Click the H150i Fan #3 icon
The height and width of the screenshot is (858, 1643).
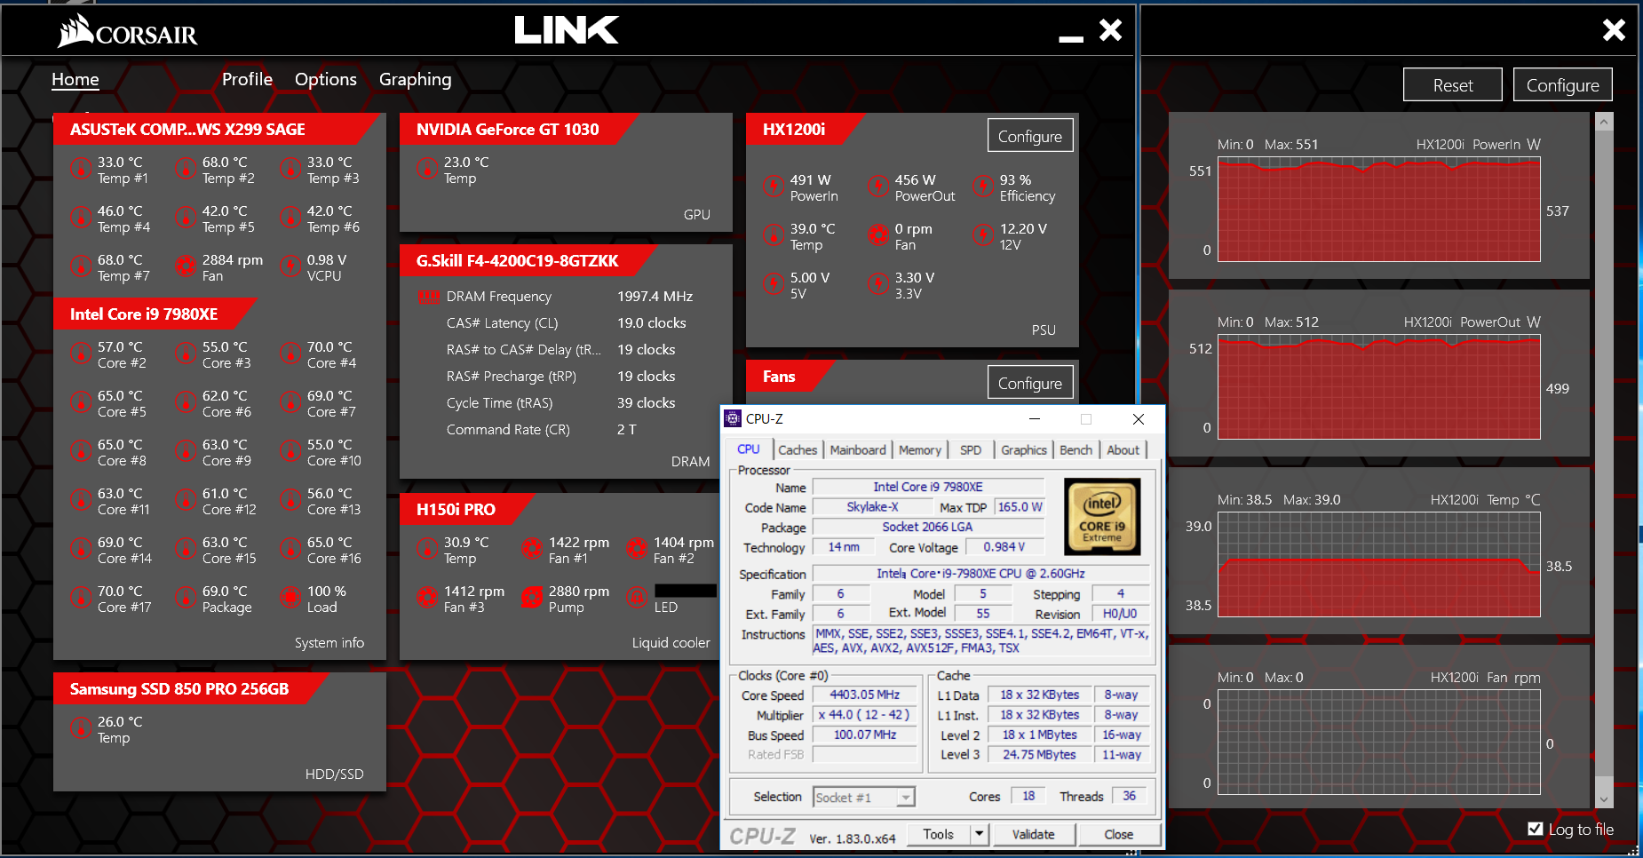pyautogui.click(x=427, y=598)
